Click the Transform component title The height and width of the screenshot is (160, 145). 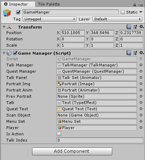pyautogui.click(x=30, y=27)
